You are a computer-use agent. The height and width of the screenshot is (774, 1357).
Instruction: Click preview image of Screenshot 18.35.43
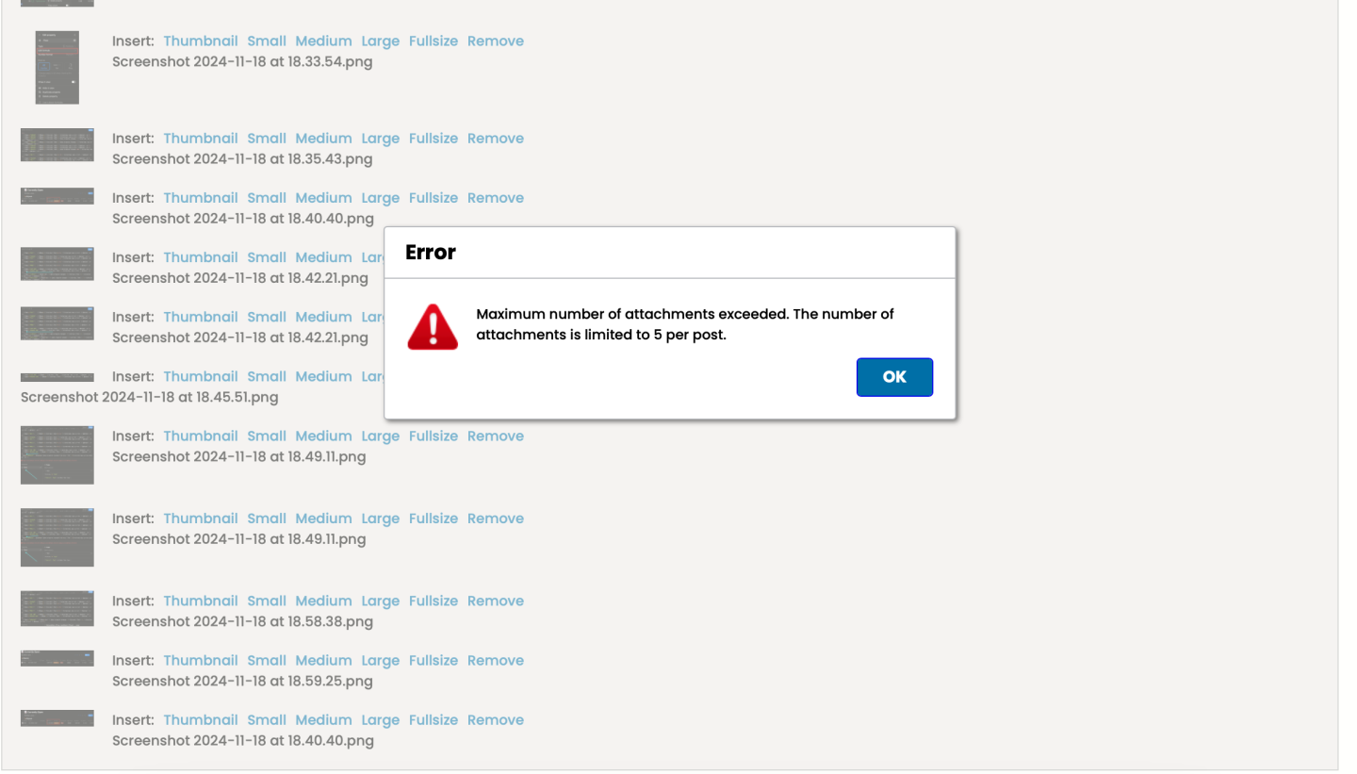(57, 145)
